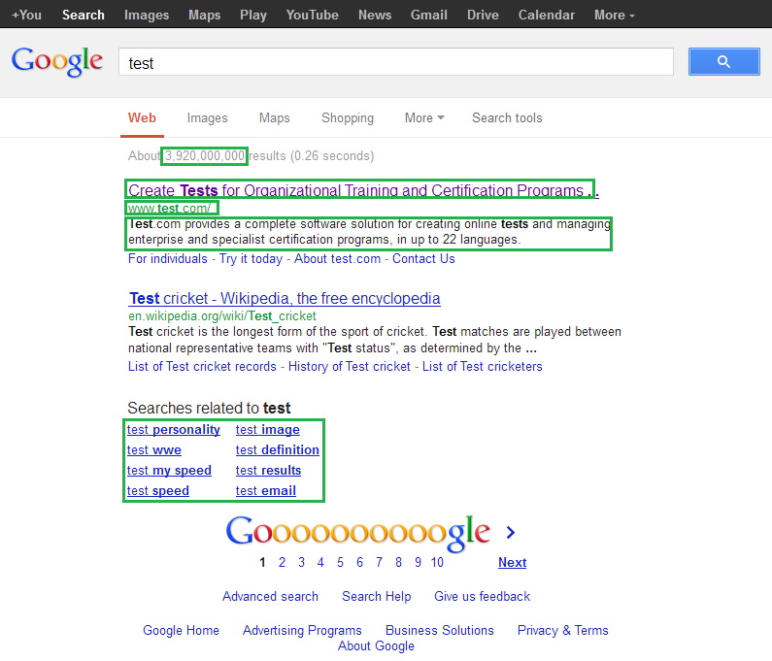
Task: Open the More dropdown in black bar
Action: [614, 16]
